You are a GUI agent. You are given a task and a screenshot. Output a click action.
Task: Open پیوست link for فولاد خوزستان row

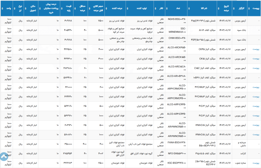(x=256, y=163)
